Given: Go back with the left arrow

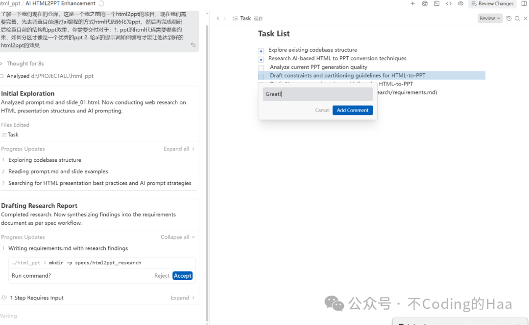Looking at the screenshot, I should [x=218, y=19].
